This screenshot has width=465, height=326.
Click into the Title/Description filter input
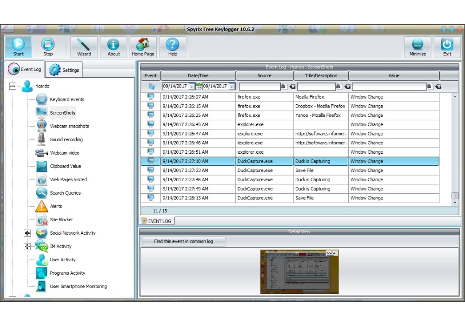316,87
